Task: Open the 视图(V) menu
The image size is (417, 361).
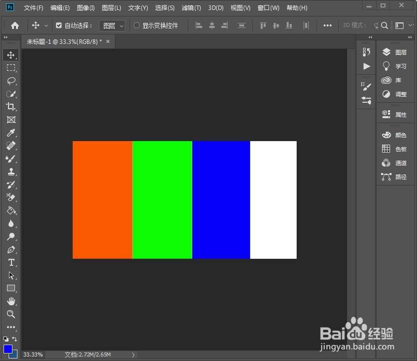Action: [240, 8]
